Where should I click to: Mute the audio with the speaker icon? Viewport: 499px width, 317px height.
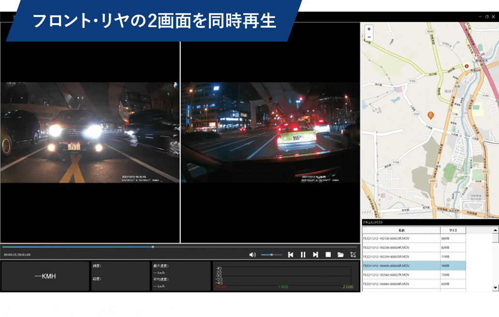pos(252,255)
